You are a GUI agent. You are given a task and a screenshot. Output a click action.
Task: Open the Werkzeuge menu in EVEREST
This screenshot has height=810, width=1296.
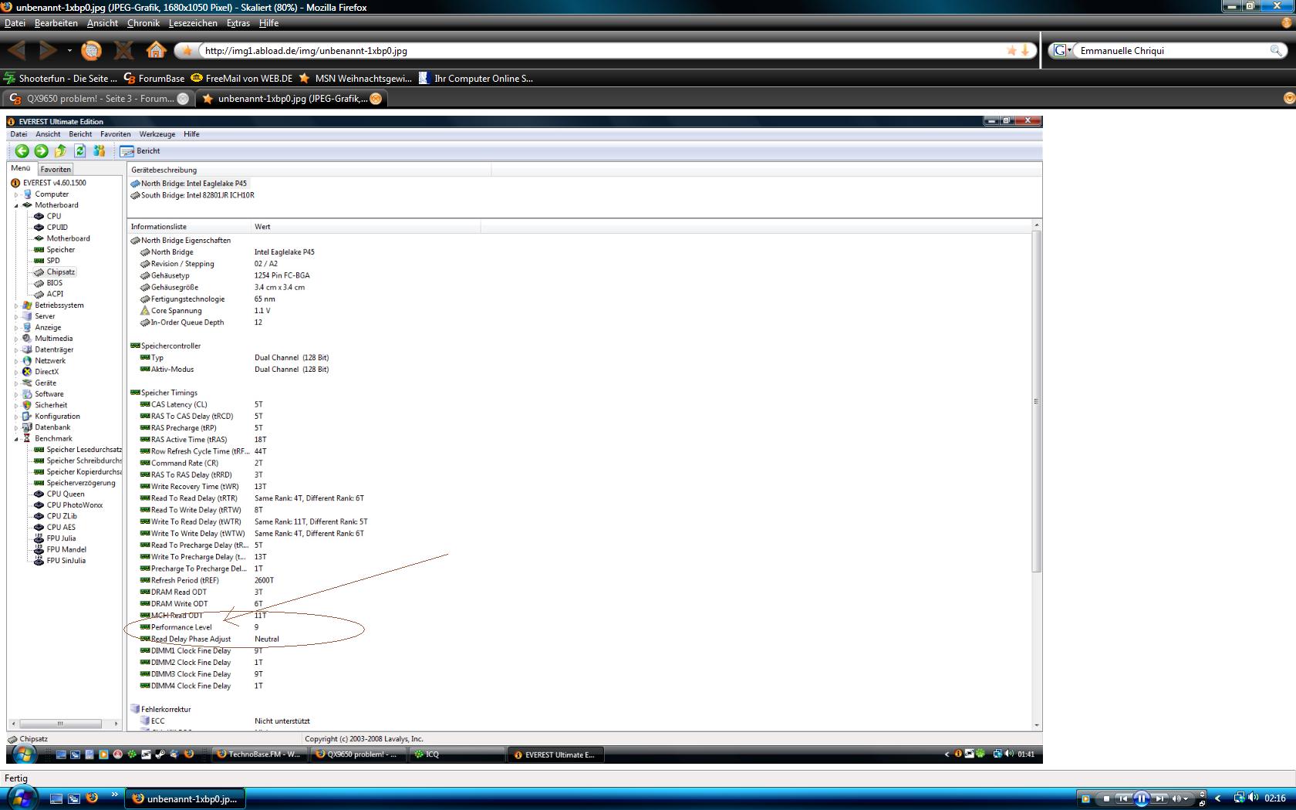tap(157, 134)
